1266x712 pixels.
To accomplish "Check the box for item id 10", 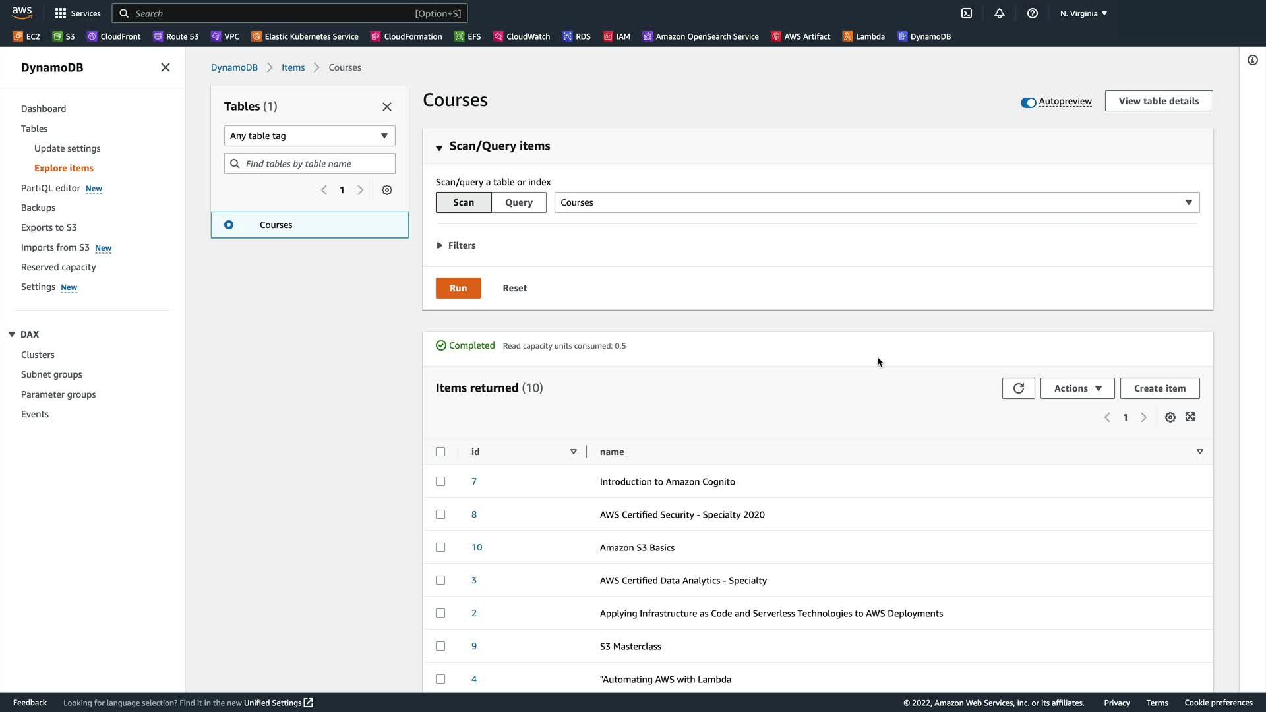I will (x=440, y=547).
